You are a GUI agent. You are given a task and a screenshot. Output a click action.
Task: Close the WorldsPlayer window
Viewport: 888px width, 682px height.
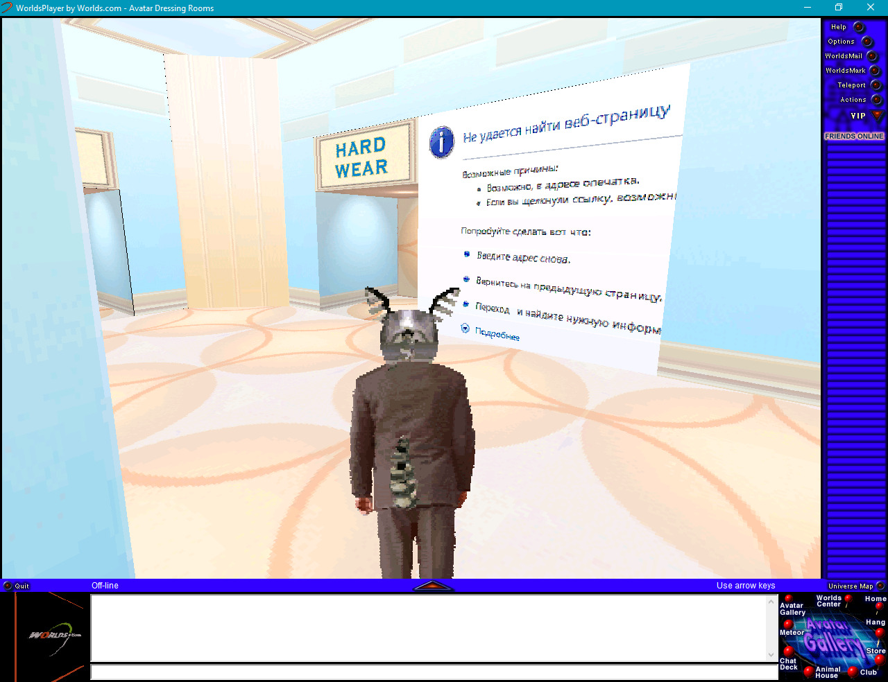coord(871,8)
